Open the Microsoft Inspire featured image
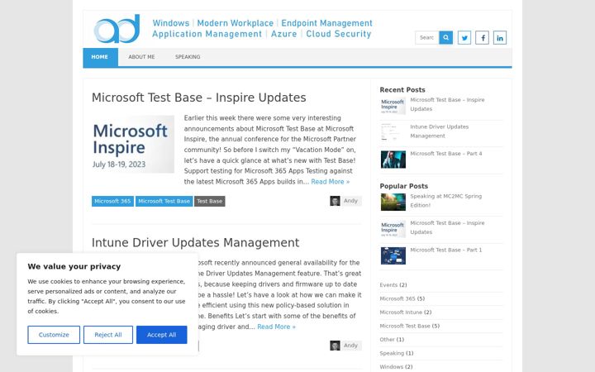The width and height of the screenshot is (595, 372). point(133,144)
